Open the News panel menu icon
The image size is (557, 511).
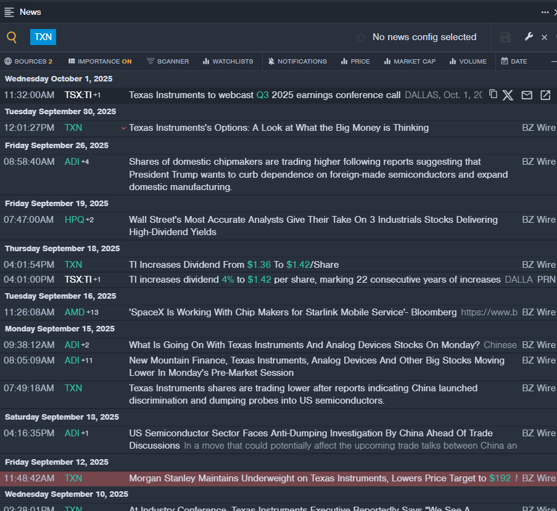coord(9,12)
